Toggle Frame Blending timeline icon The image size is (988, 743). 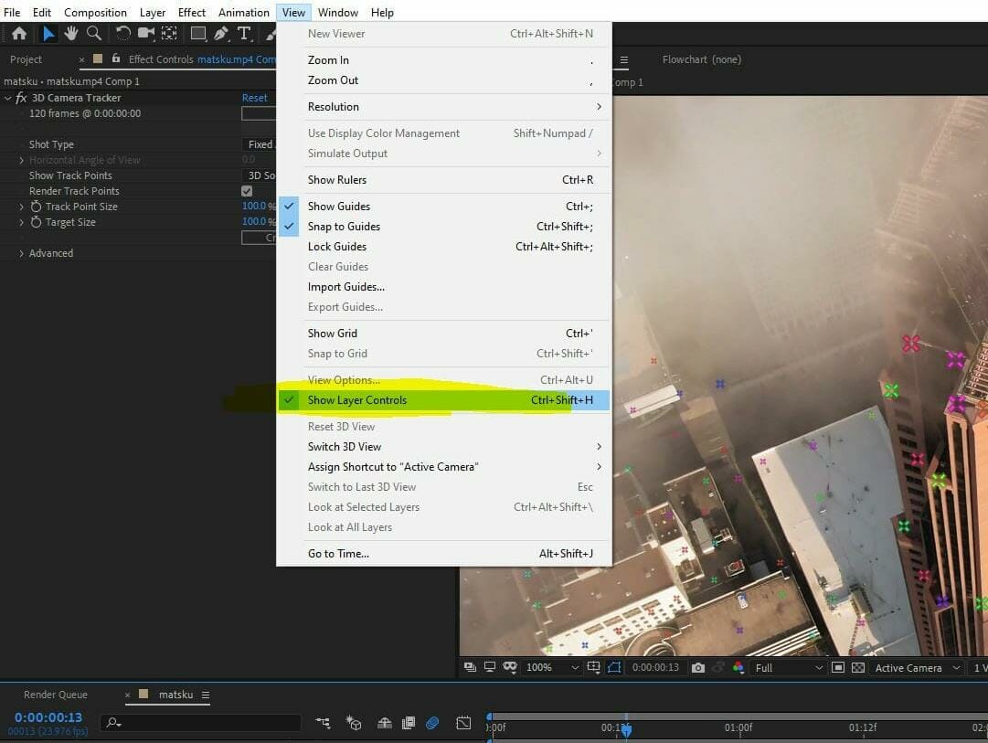click(409, 723)
